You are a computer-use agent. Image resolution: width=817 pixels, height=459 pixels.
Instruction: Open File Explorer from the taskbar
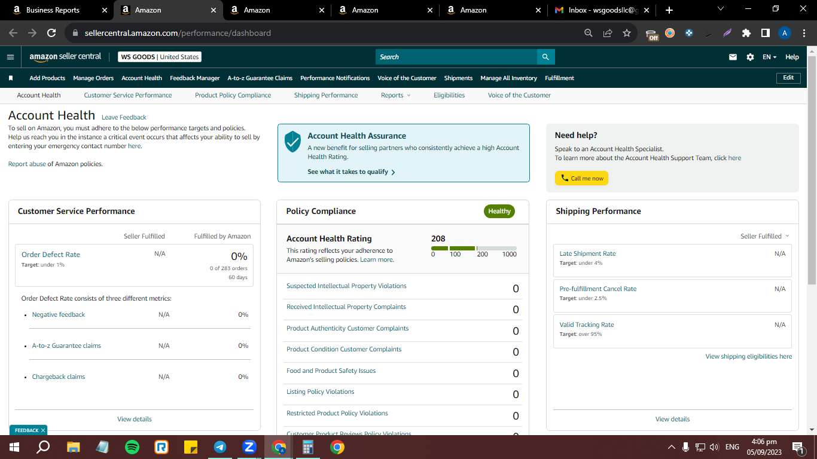coord(74,447)
